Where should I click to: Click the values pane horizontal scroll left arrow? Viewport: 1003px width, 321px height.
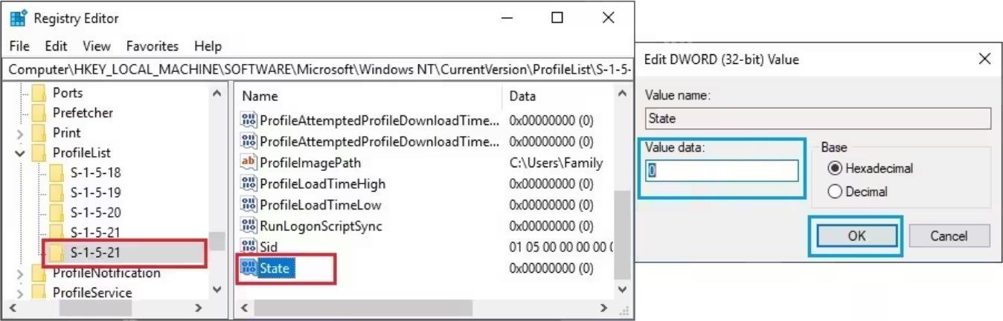244,308
